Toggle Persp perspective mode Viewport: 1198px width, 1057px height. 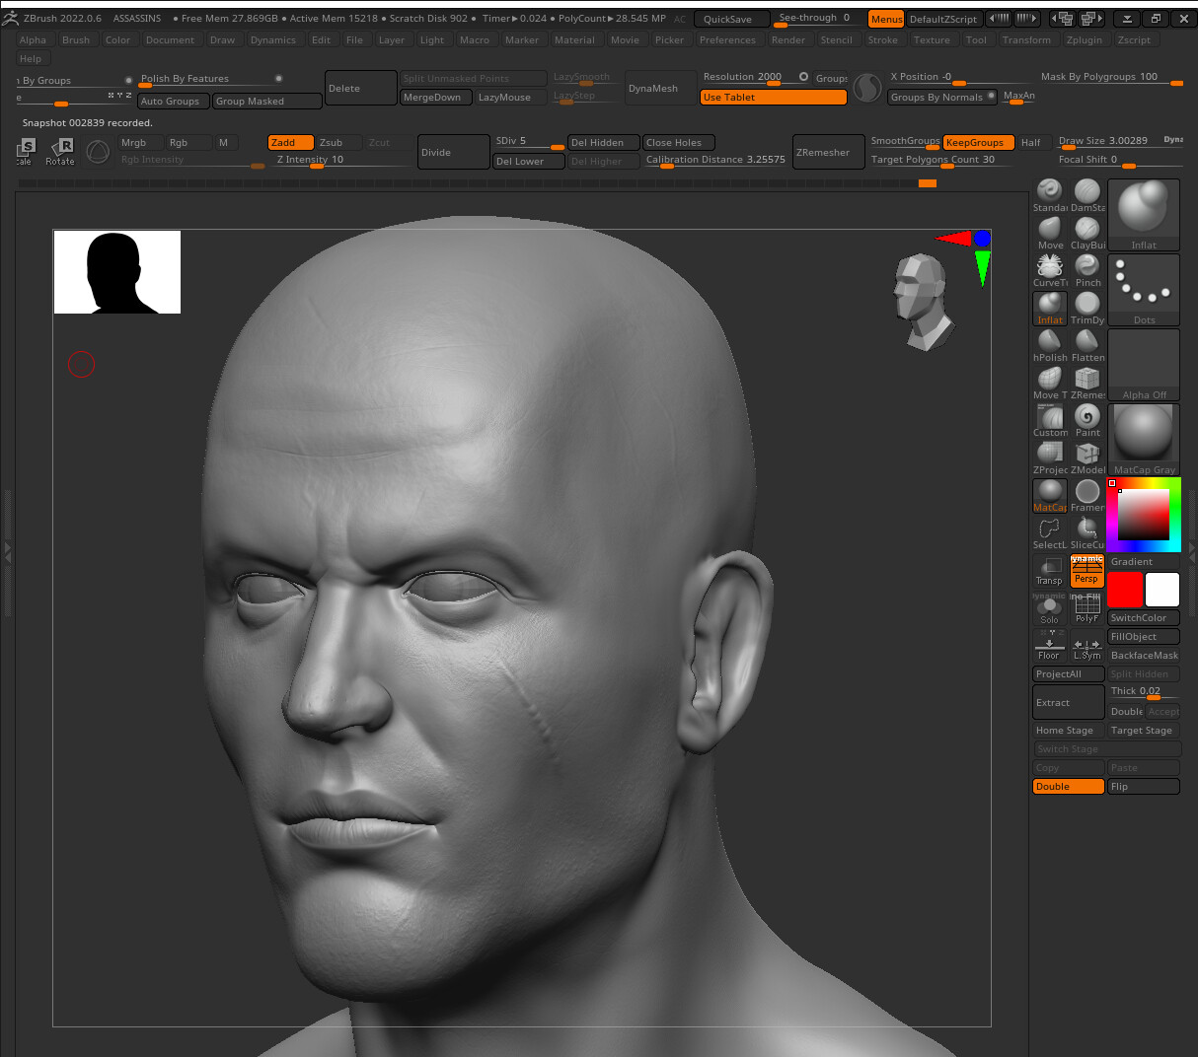(x=1086, y=570)
